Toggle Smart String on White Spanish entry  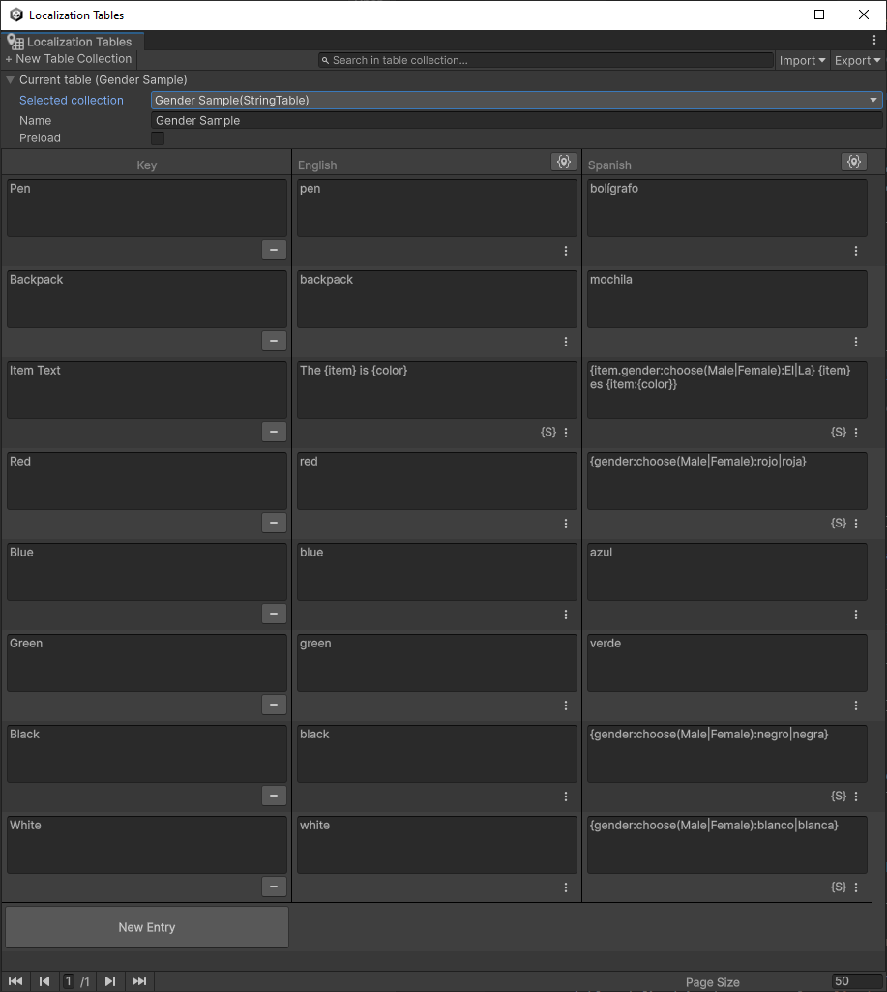838,887
